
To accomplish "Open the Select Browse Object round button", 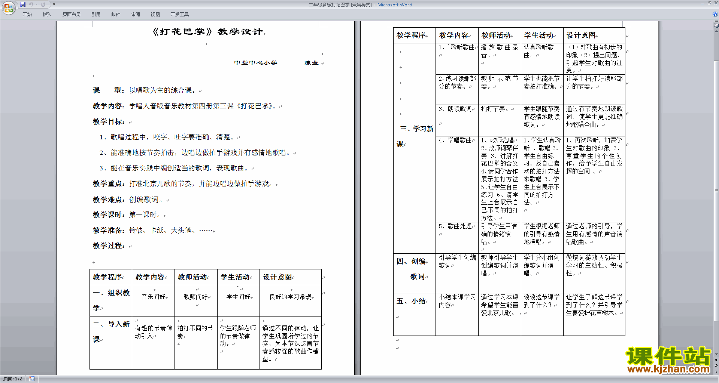I will (x=716, y=366).
